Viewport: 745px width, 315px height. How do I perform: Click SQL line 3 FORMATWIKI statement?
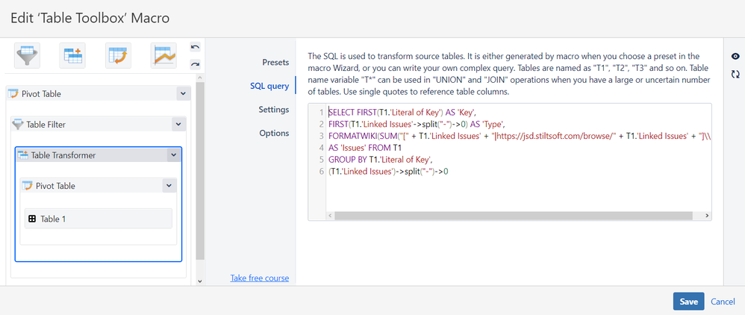coord(520,137)
